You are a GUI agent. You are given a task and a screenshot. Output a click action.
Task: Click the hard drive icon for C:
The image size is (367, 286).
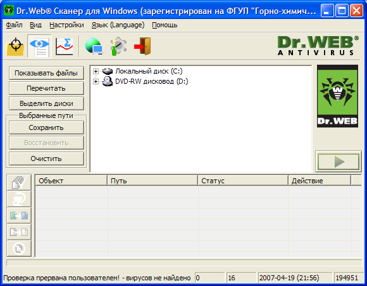click(108, 71)
